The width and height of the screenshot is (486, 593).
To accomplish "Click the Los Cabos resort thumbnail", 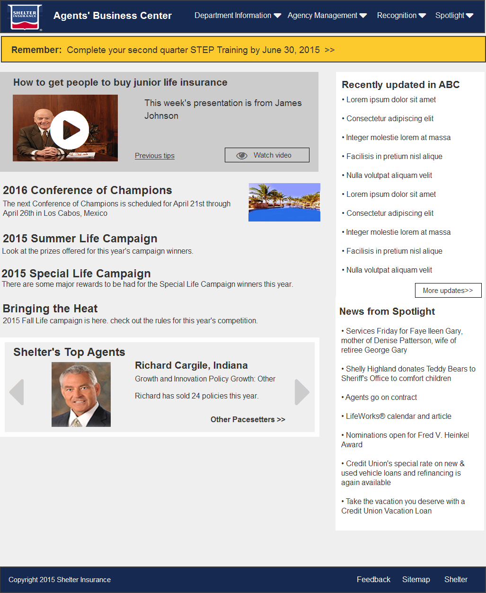I will tap(284, 202).
